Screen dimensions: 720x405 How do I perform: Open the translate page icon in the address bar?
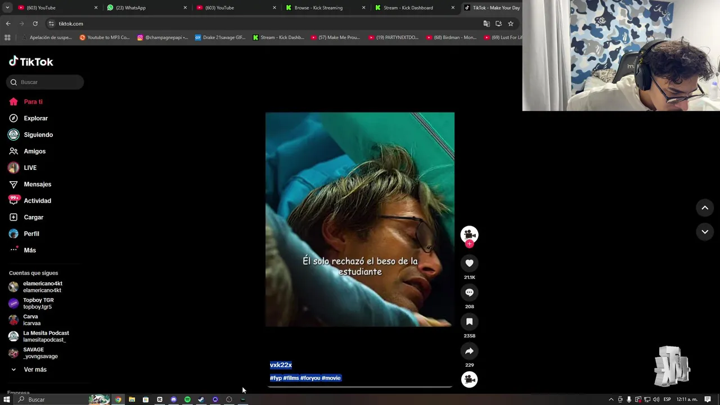point(487,24)
